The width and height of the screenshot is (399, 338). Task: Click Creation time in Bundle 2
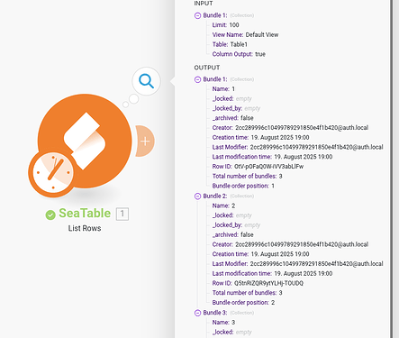tap(260, 254)
